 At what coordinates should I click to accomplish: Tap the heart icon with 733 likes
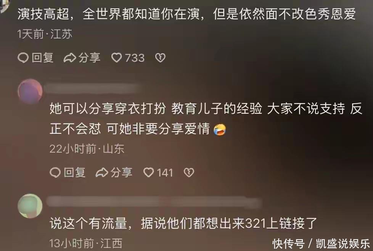pyautogui.click(x=117, y=58)
